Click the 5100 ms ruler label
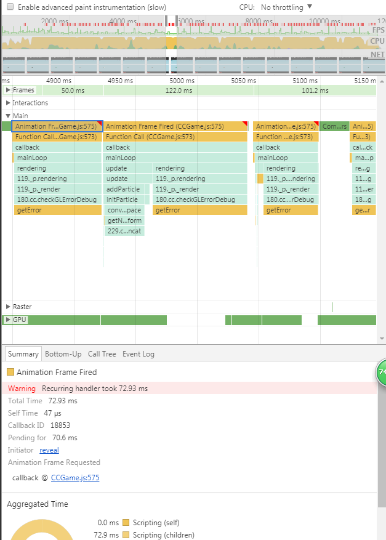Image resolution: width=386 pixels, height=540 pixels. [305, 81]
